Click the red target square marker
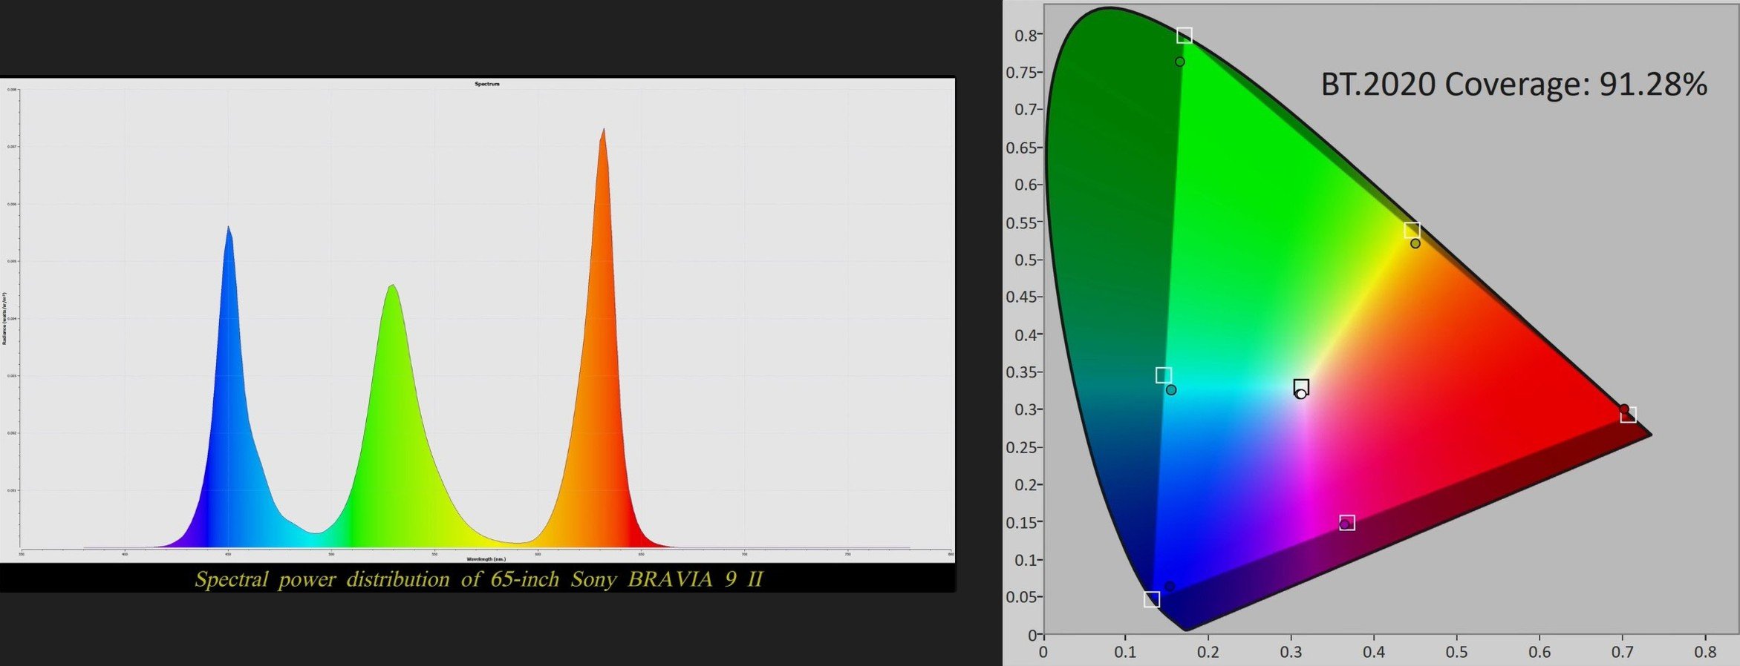 pyautogui.click(x=1629, y=415)
